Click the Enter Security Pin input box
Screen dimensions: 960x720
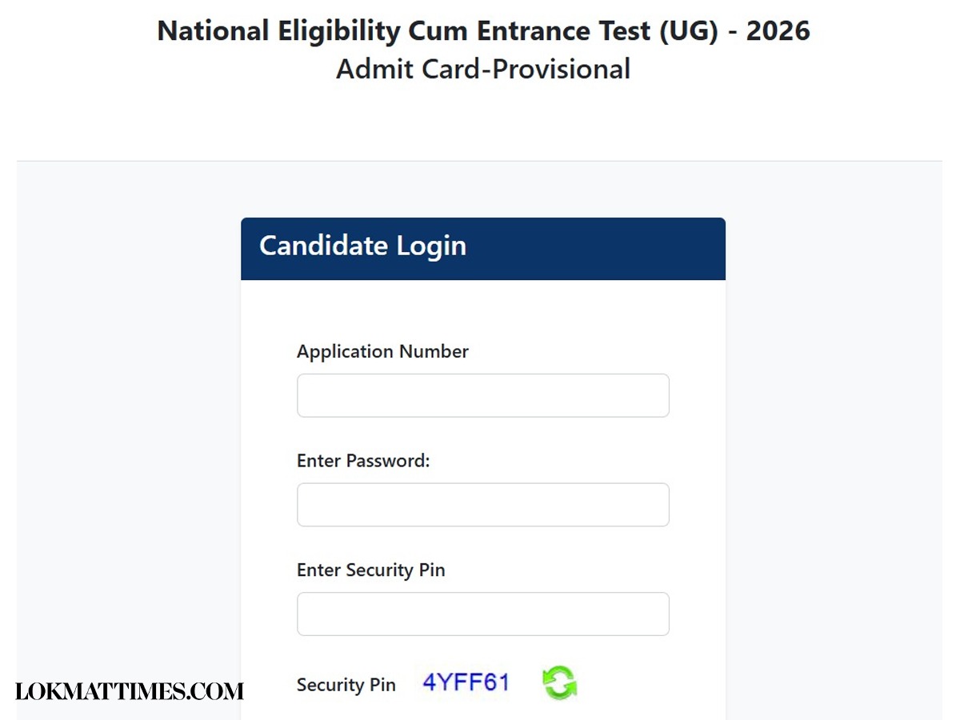coord(482,614)
